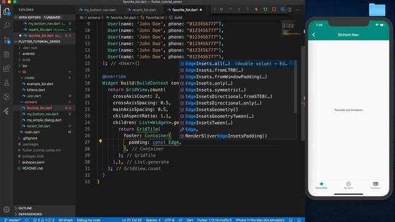The height and width of the screenshot is (222, 395).
Task: Open the editor More Actions menu
Action: 298,10
